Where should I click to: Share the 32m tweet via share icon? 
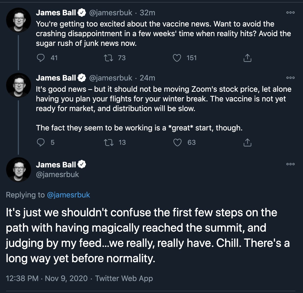pos(247,58)
